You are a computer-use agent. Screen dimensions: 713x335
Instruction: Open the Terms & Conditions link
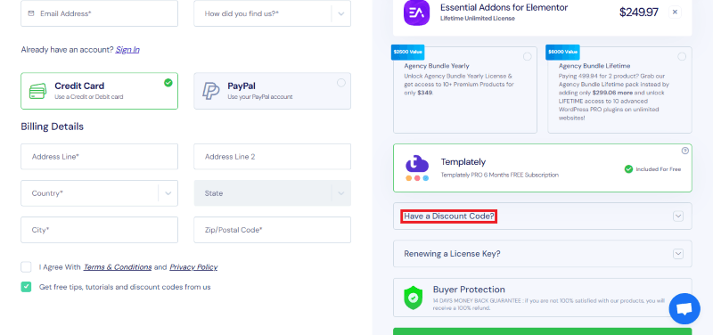118,266
